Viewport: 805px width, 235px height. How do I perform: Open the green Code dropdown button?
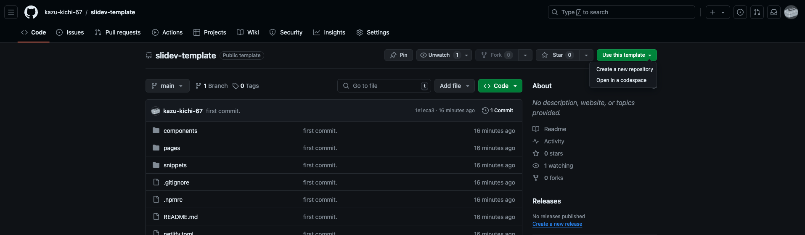(500, 86)
